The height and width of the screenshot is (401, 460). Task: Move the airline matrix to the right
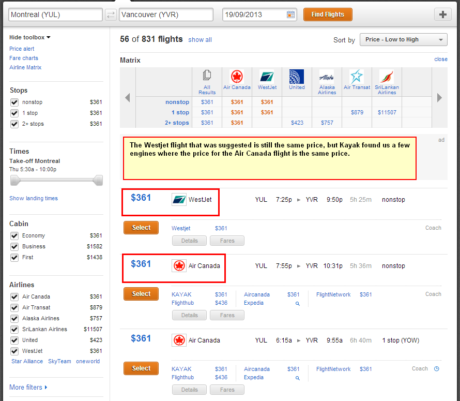(x=439, y=97)
